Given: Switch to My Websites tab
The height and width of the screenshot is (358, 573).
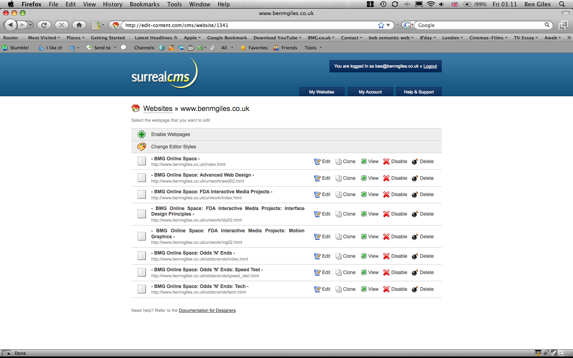Looking at the screenshot, I should tap(322, 92).
